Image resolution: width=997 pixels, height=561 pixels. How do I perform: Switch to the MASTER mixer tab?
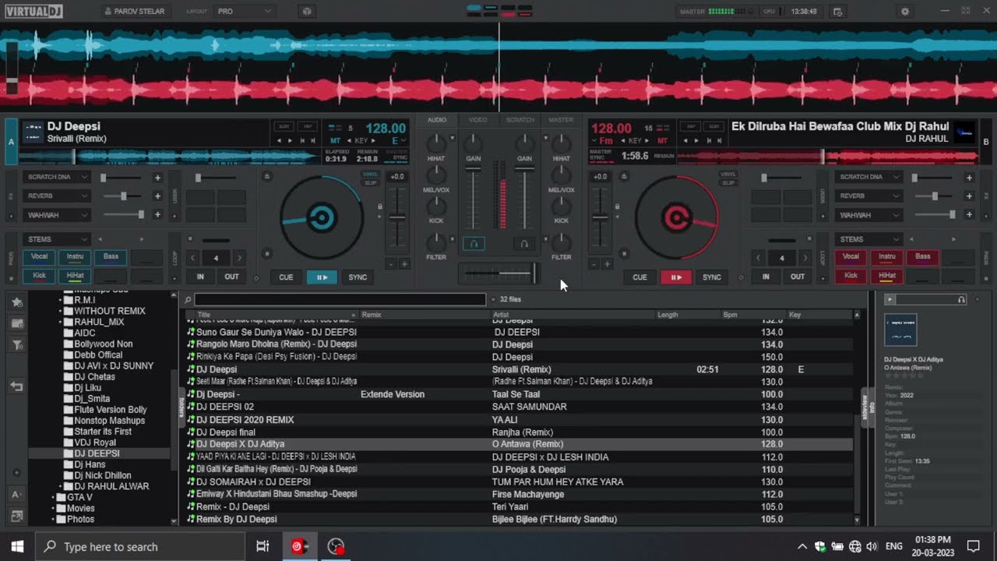561,120
